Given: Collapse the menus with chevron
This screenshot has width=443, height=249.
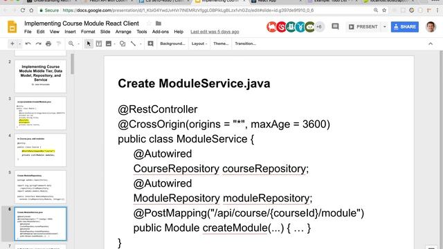Looking at the screenshot, I should coord(431,44).
